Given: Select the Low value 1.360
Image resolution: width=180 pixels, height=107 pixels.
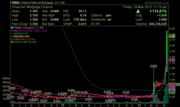Looking at the screenshot, I should 34,20.
